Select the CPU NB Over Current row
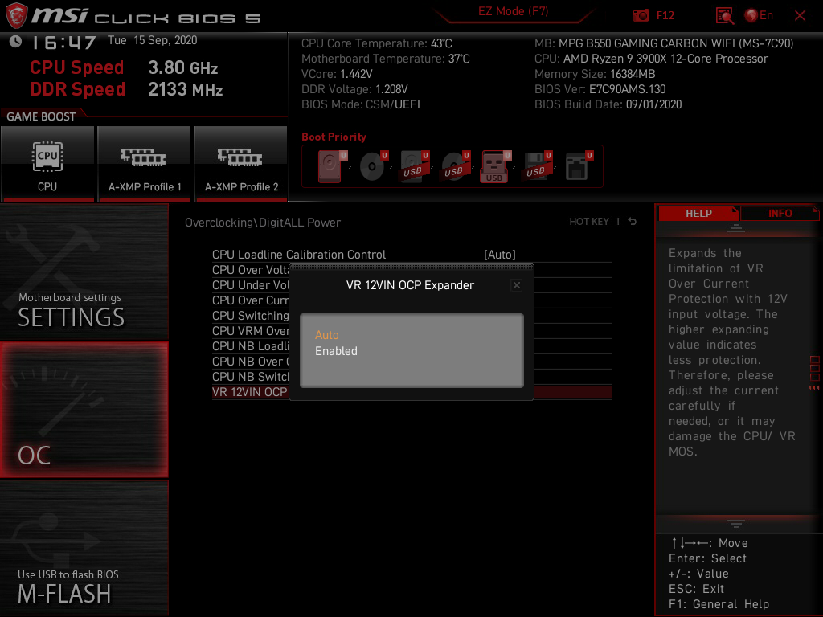This screenshot has width=823, height=617. (x=251, y=362)
